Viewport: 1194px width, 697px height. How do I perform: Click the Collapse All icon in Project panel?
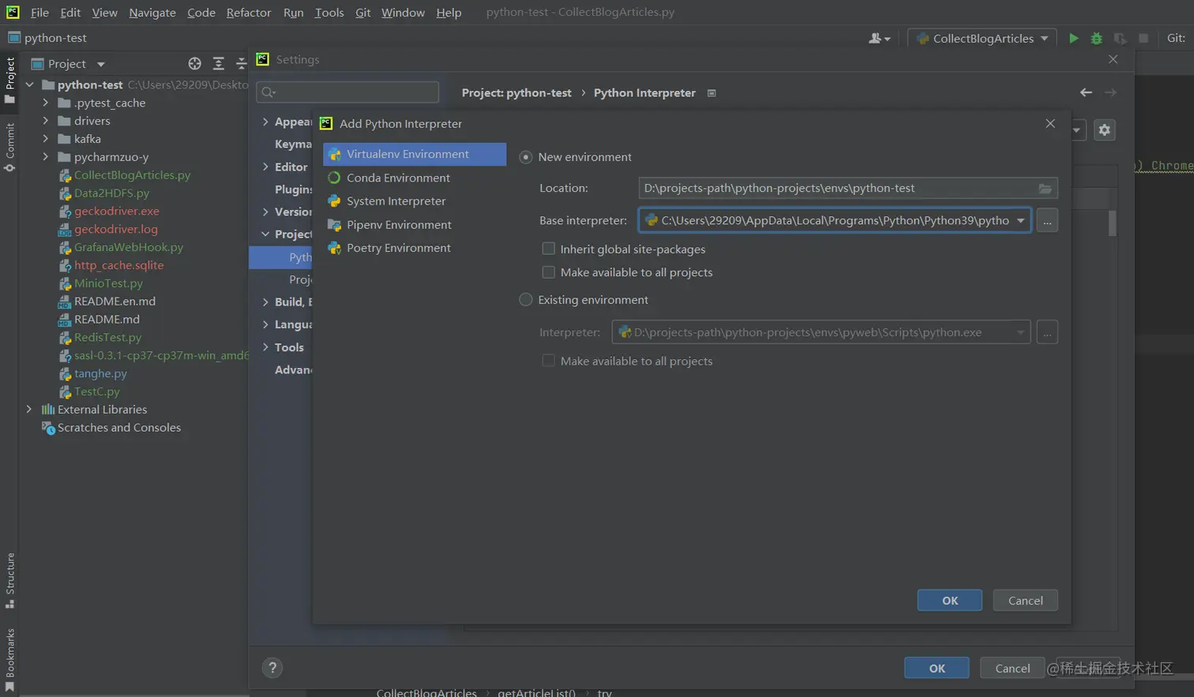click(x=241, y=64)
